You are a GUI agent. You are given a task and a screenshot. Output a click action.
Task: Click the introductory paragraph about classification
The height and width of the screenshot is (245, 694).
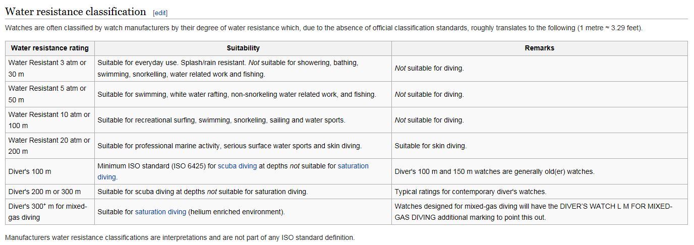(x=324, y=28)
